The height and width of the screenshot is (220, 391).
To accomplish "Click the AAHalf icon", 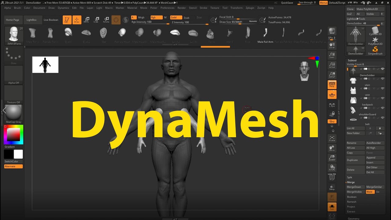I will (332, 75).
